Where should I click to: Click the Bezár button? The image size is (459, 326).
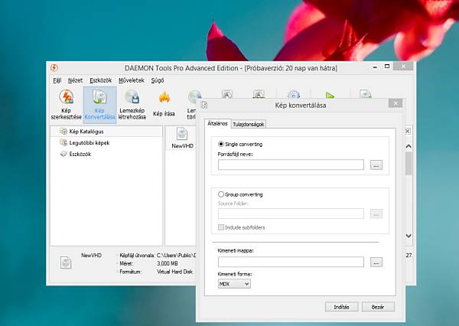pyautogui.click(x=378, y=307)
